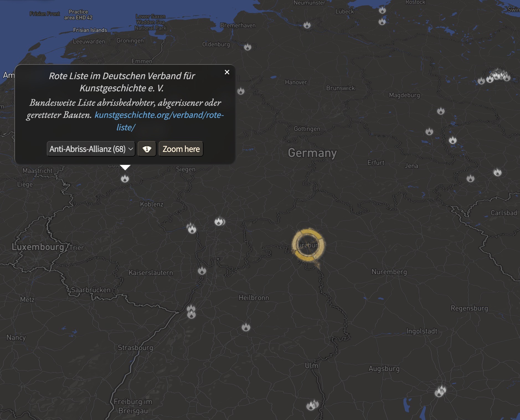Select the flame marker south of Heilbronn
Viewport: 520px width, 420px height.
click(x=246, y=327)
